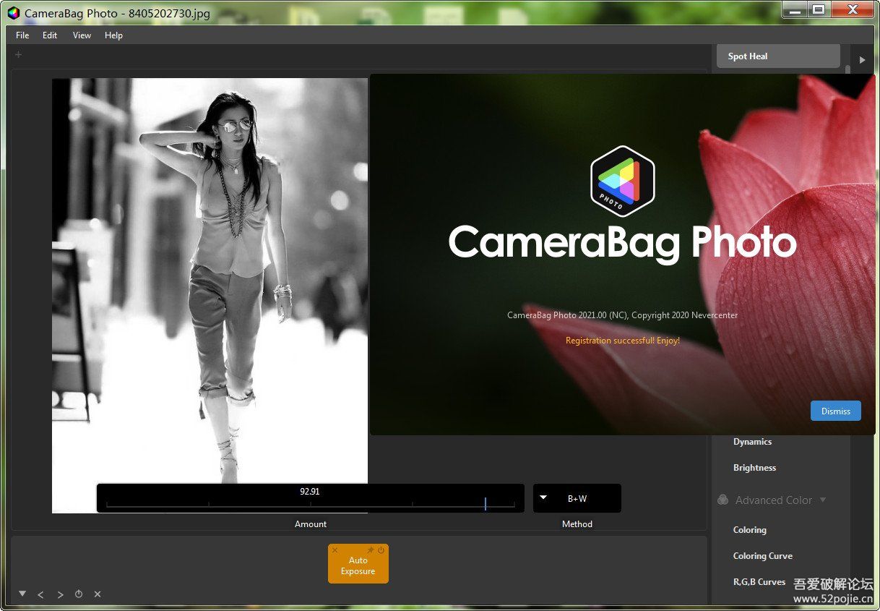Click the Advanced Color circles icon
The image size is (880, 611).
click(x=722, y=500)
